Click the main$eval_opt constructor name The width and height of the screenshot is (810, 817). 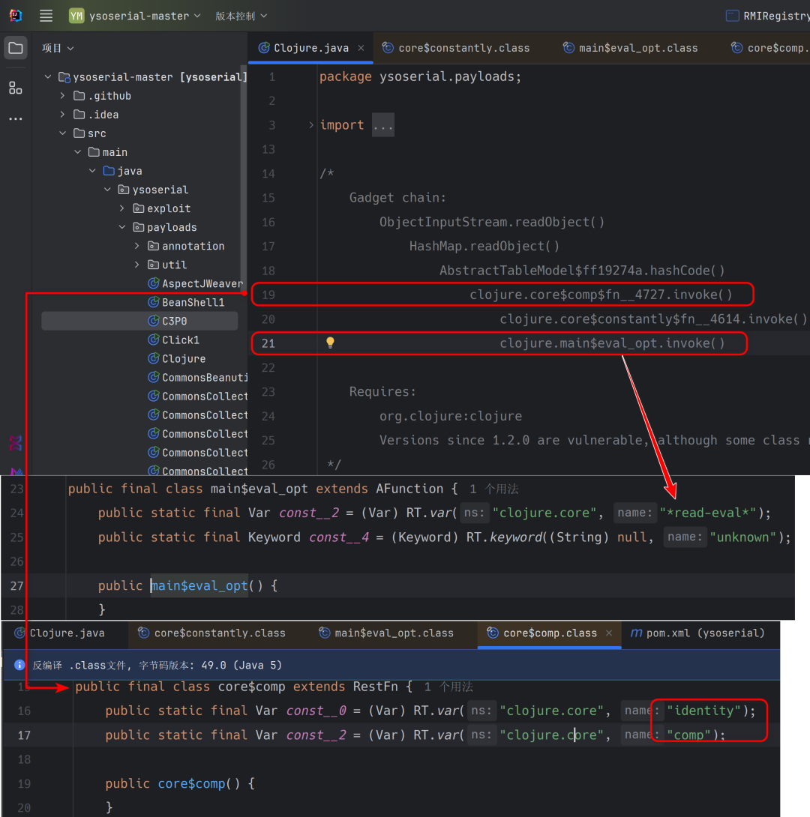point(199,585)
